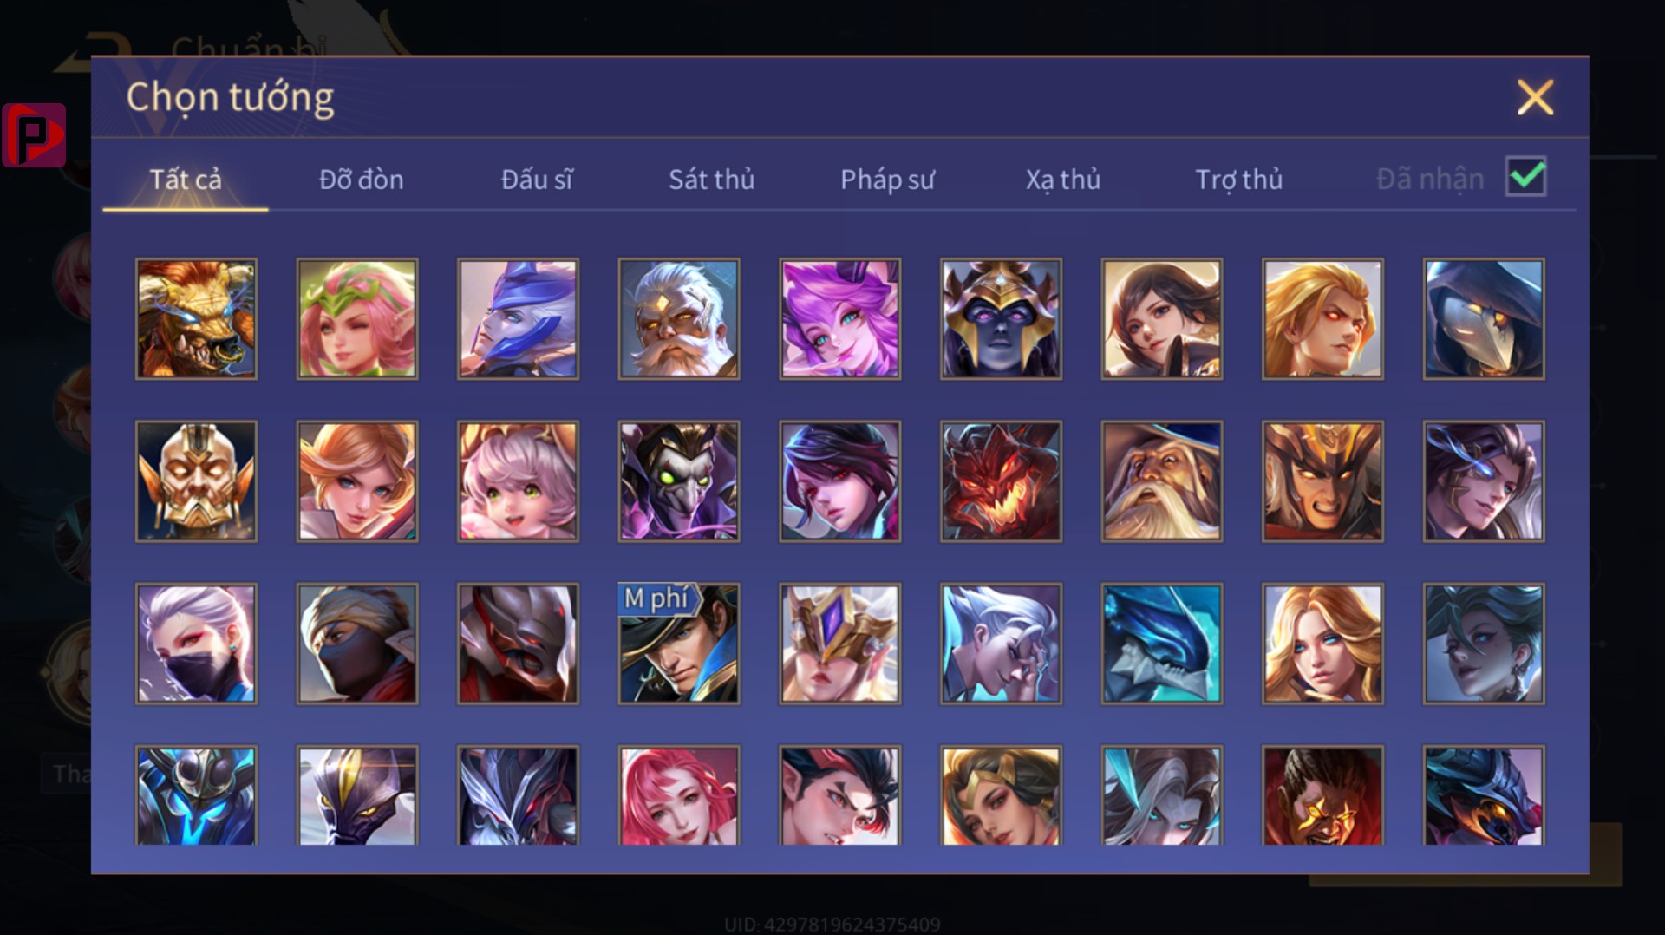
Task: Open the 'Đấu sĩ' tab
Action: pyautogui.click(x=537, y=180)
